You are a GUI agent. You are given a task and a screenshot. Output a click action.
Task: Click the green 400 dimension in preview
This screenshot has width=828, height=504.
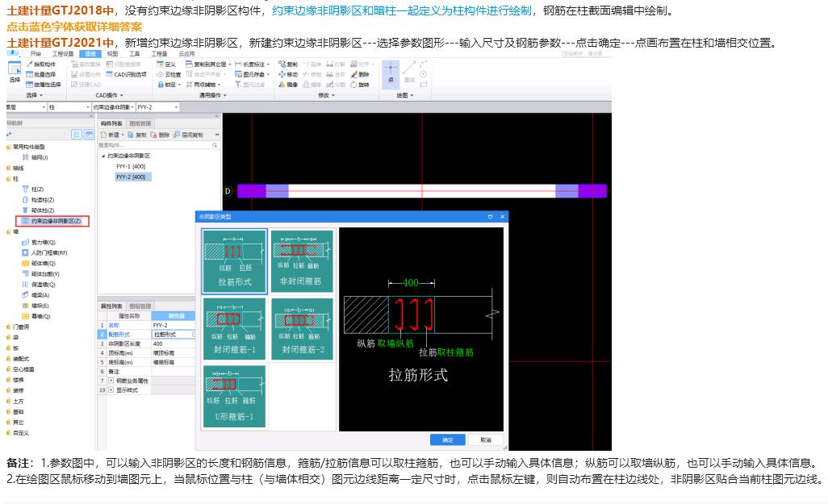click(x=411, y=283)
